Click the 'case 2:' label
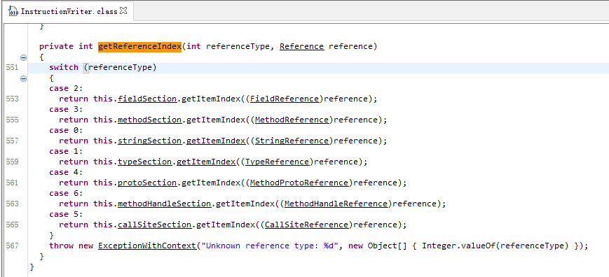Screen dimensions: 609x277 66,88
